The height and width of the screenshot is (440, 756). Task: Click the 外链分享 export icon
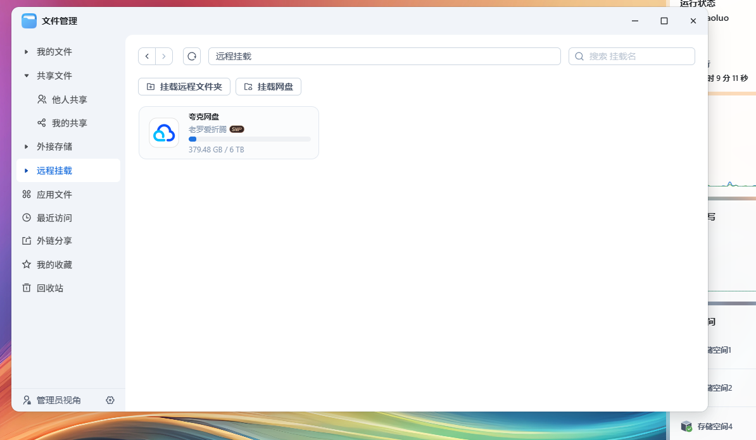(27, 241)
